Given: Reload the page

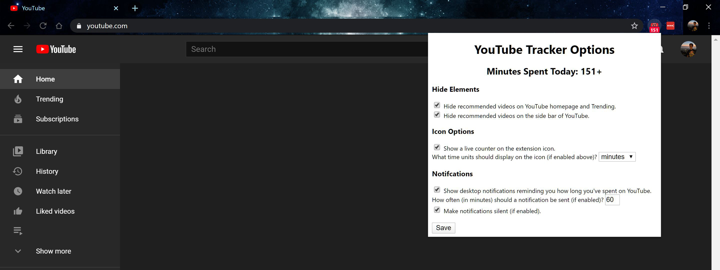Looking at the screenshot, I should tap(43, 26).
